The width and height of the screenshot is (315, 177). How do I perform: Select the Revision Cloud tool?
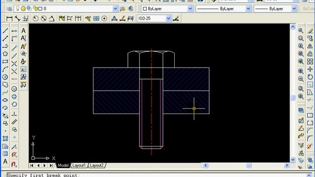[x=5, y=85]
